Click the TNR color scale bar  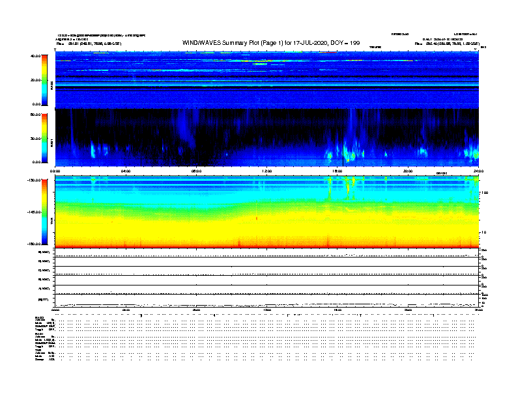(x=44, y=212)
